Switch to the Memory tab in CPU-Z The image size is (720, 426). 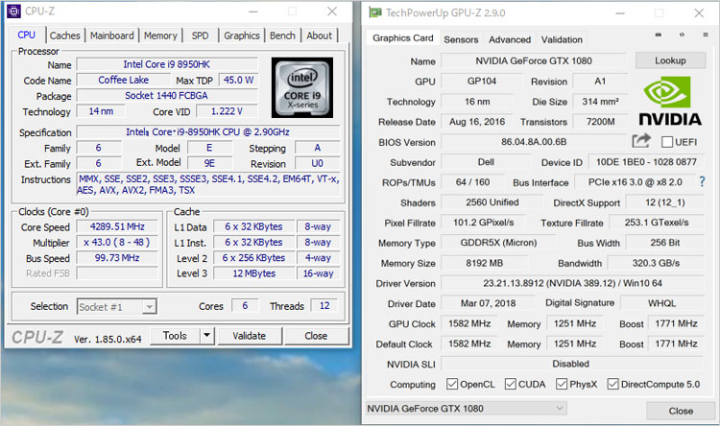click(x=160, y=35)
